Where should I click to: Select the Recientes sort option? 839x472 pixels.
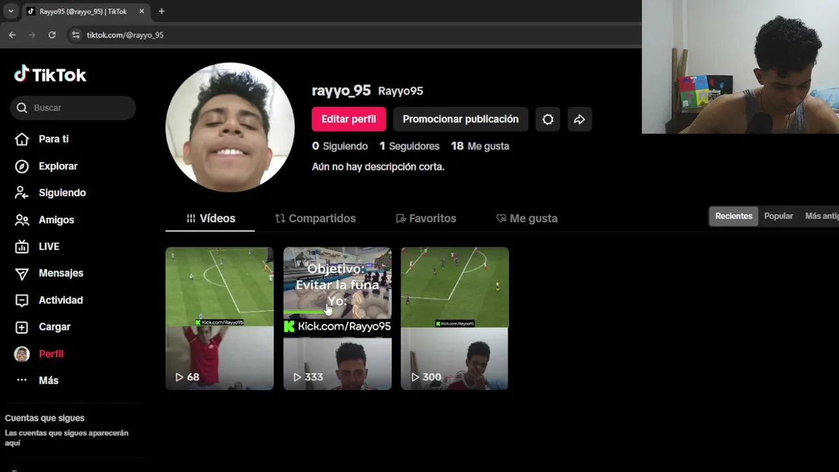pyautogui.click(x=733, y=216)
